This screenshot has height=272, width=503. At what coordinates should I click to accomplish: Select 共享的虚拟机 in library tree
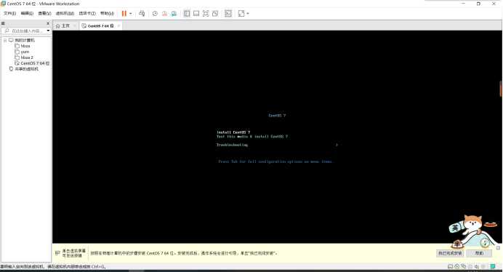[26, 69]
